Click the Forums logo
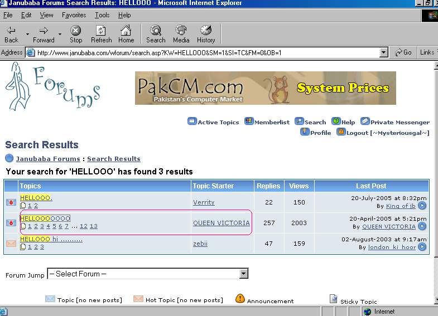The image size is (438, 316). tap(52, 86)
